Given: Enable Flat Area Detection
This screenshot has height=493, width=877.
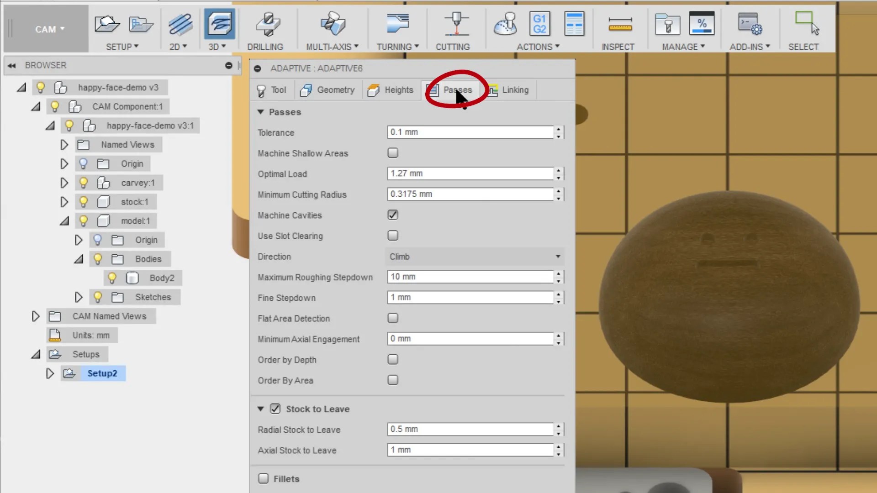Looking at the screenshot, I should tap(392, 318).
